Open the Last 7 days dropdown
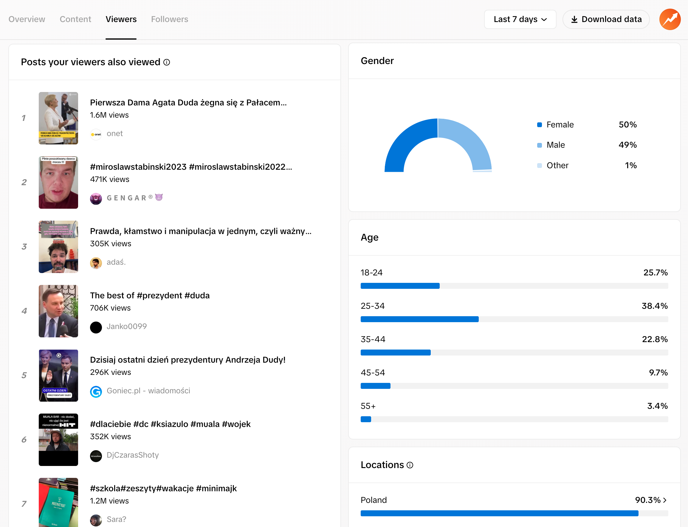 tap(520, 19)
